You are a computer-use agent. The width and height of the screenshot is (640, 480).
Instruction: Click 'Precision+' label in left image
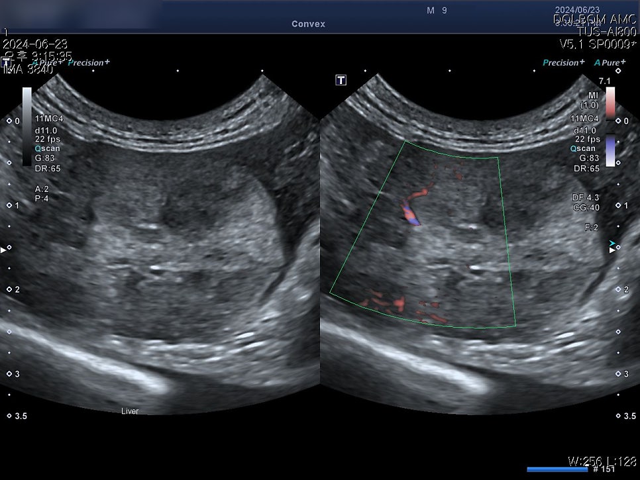[x=89, y=62]
